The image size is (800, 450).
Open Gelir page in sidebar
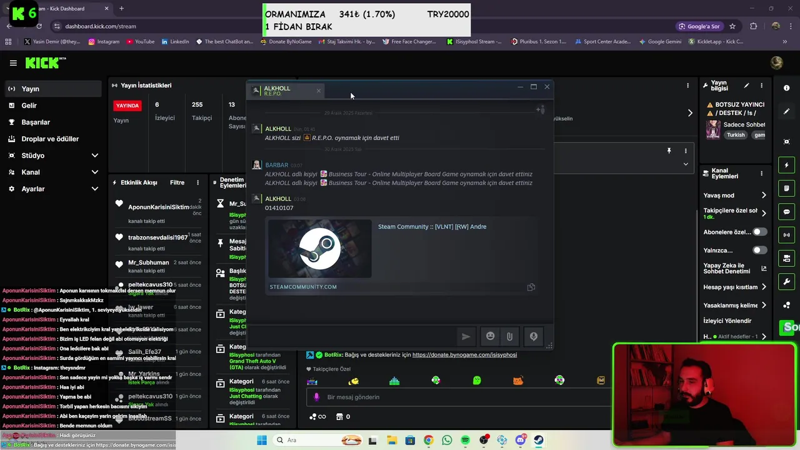(x=53, y=106)
